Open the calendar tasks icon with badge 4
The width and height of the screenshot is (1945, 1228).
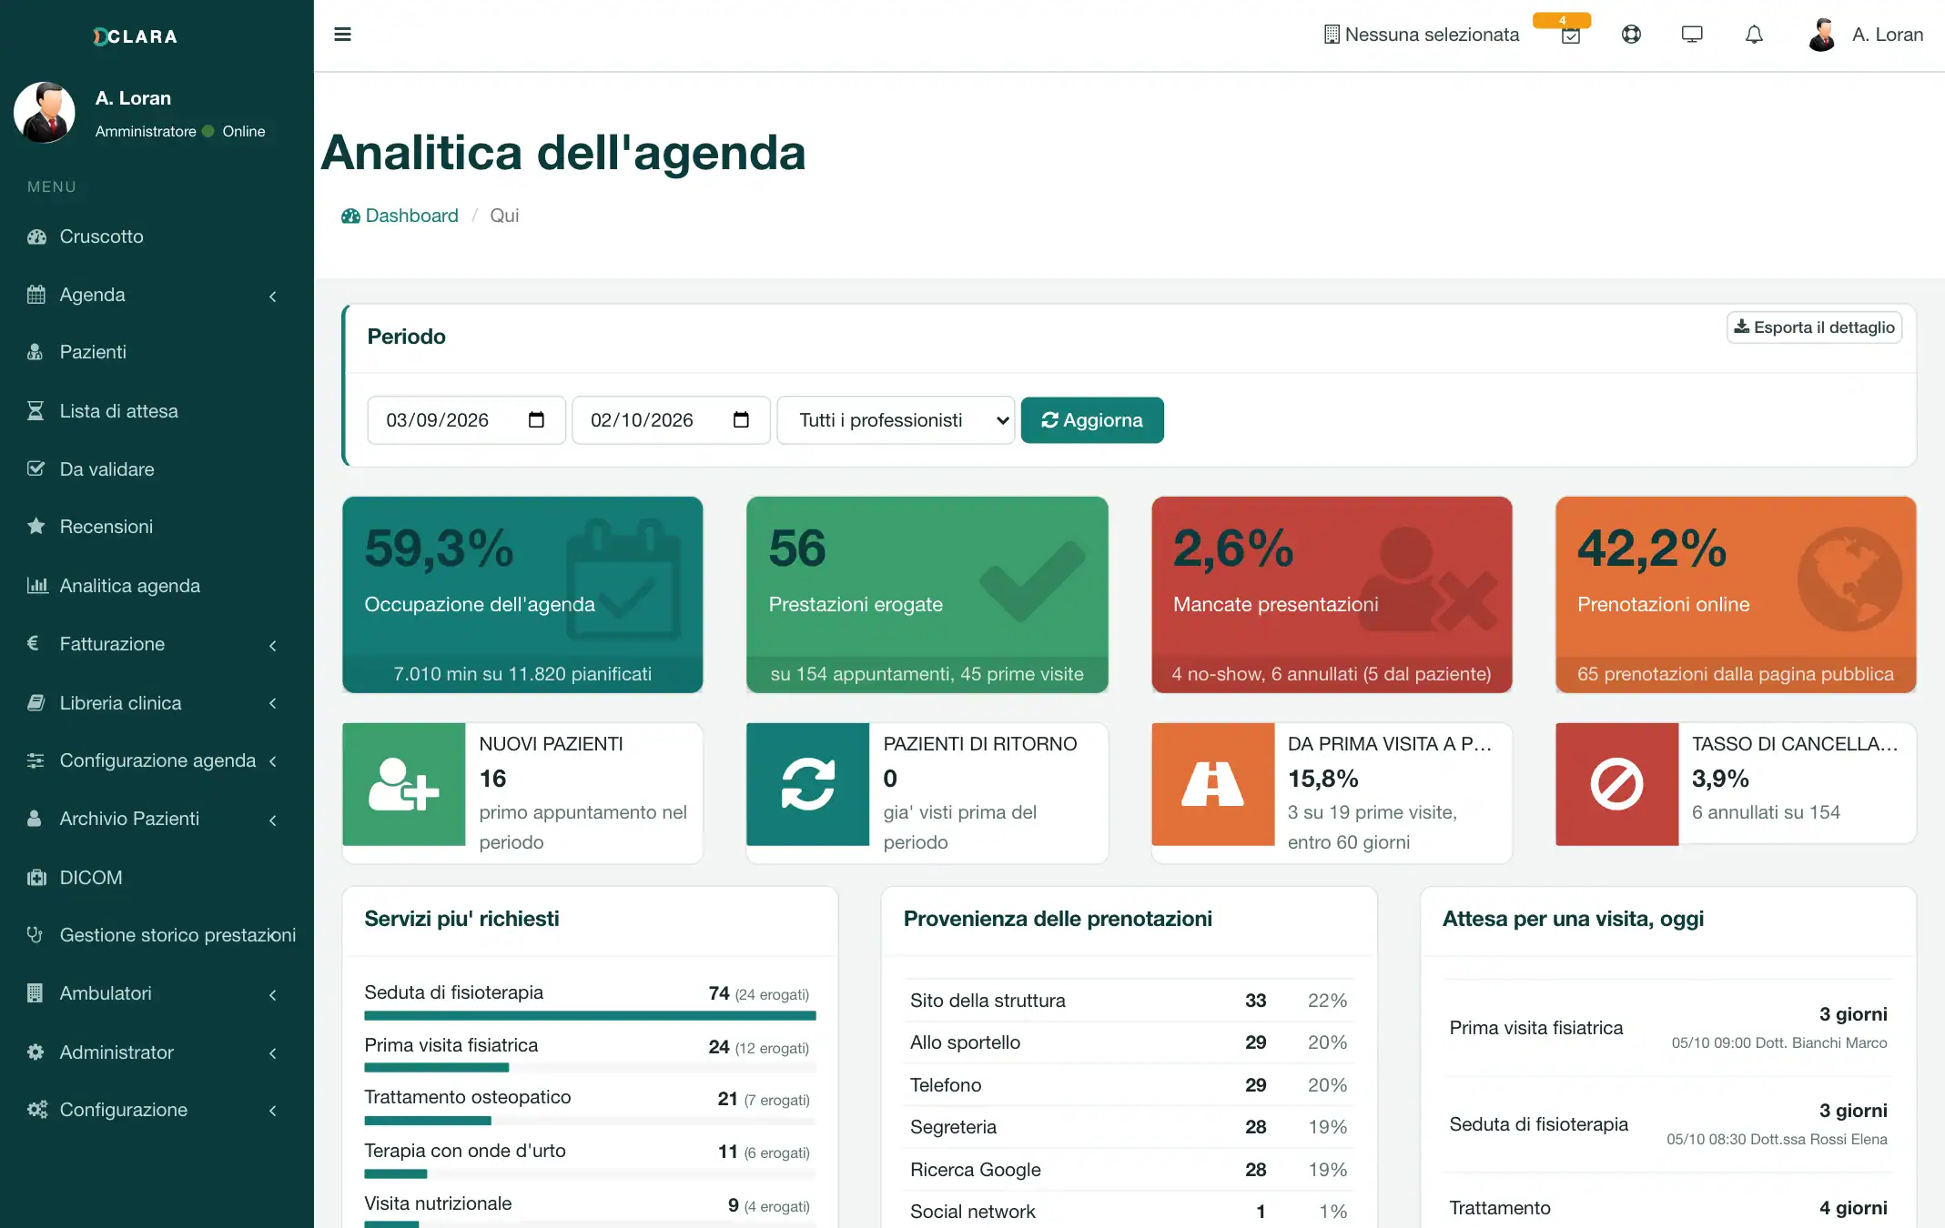[1570, 35]
